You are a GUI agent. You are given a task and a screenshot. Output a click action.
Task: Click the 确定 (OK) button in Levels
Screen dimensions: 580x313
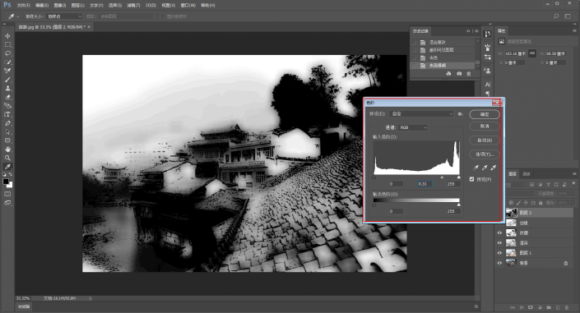point(485,114)
